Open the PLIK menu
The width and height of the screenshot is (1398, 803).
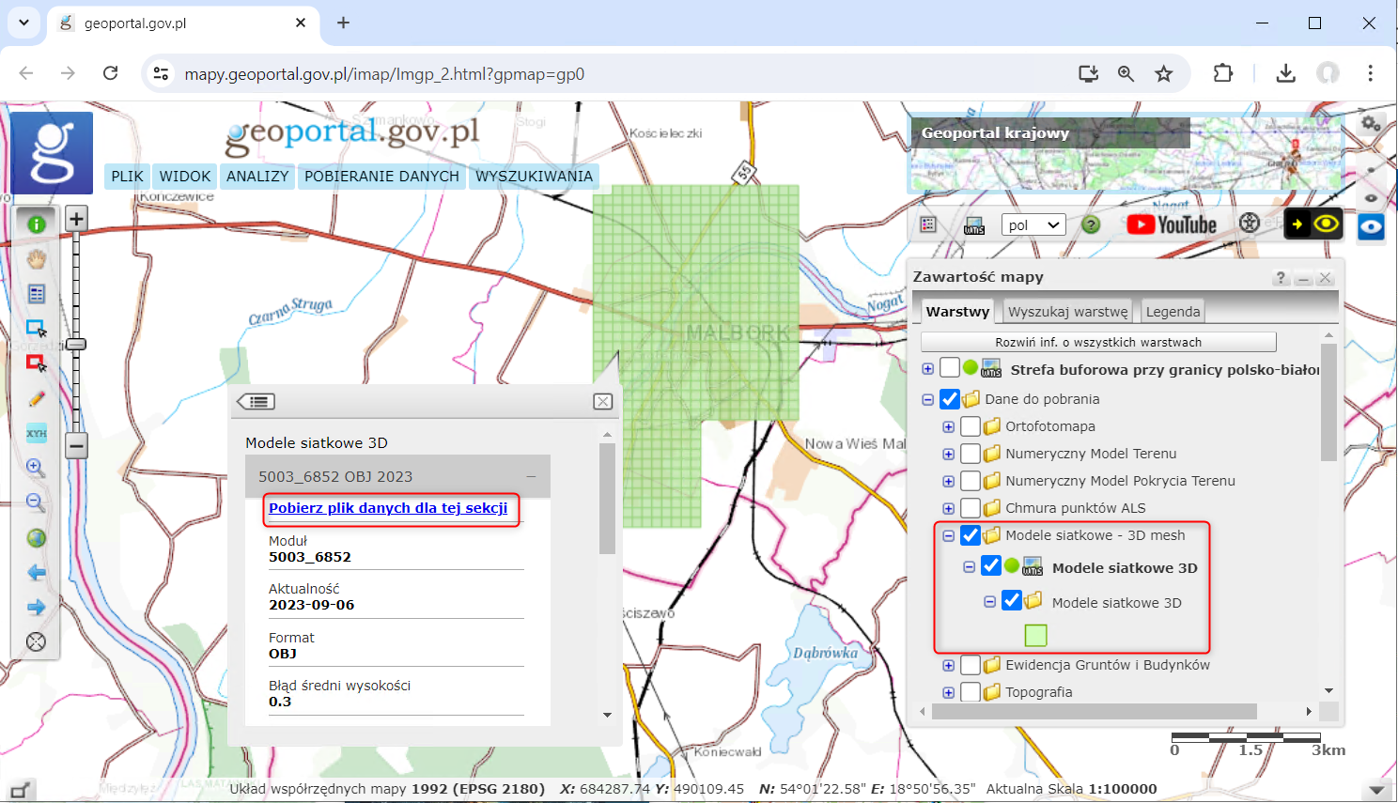[x=127, y=177]
